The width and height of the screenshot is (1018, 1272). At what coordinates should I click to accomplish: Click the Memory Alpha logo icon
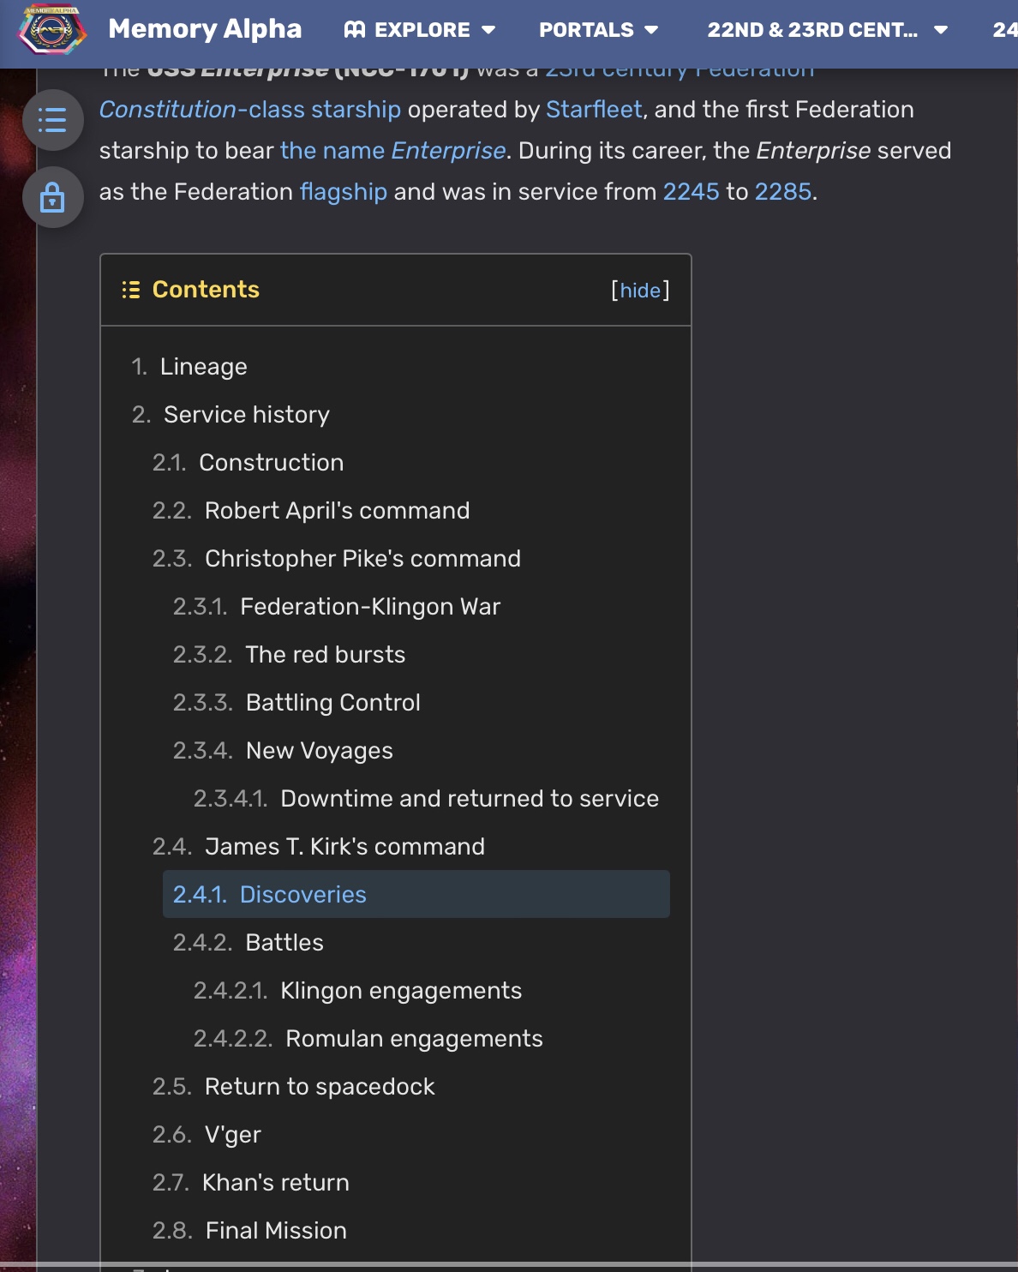coord(52,30)
